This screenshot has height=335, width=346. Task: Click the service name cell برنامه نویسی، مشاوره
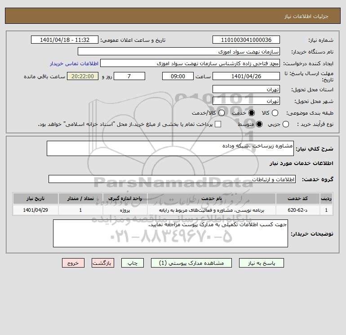(211, 210)
